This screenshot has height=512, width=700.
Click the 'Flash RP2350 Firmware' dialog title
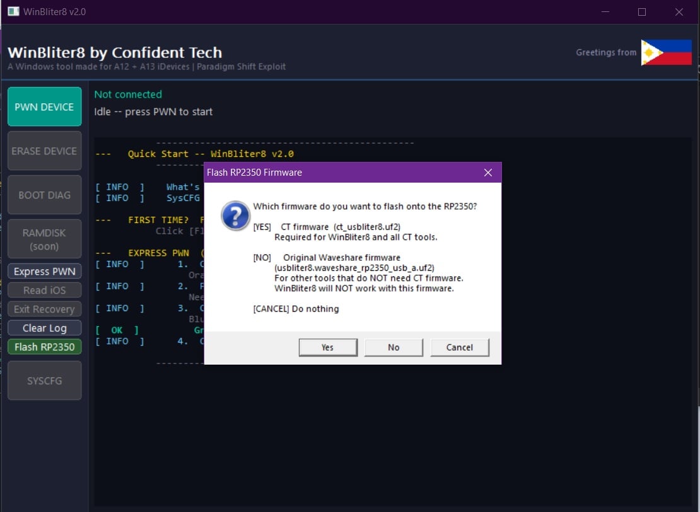coord(254,173)
